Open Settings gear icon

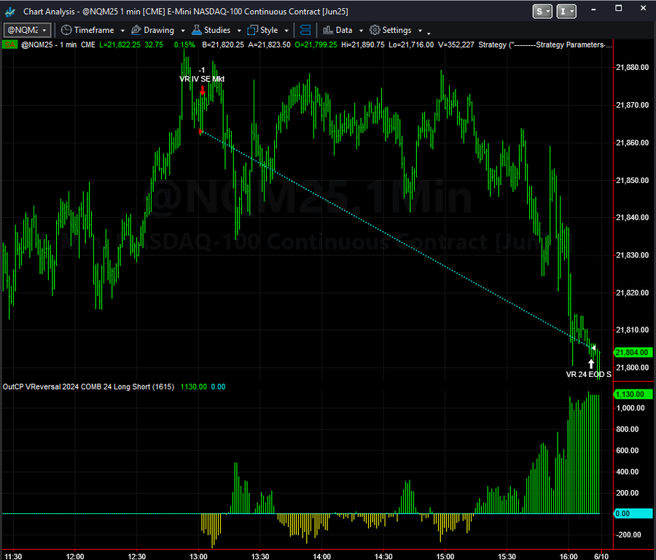click(x=375, y=30)
